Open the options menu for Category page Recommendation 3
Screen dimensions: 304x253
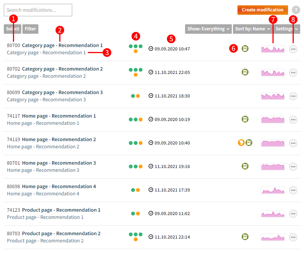pyautogui.click(x=293, y=96)
